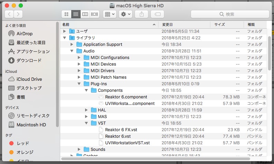274x164 pixels.
Task: Collapse the Components folder
Action: (86, 90)
